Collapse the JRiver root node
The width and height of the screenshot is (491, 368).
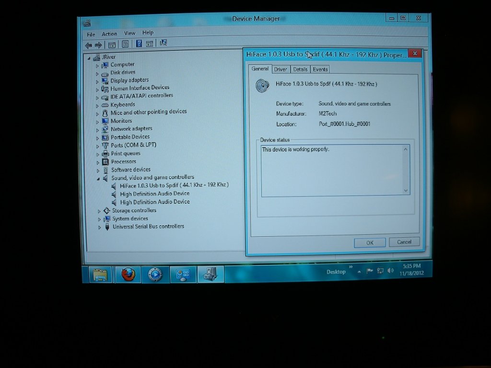pyautogui.click(x=89, y=58)
